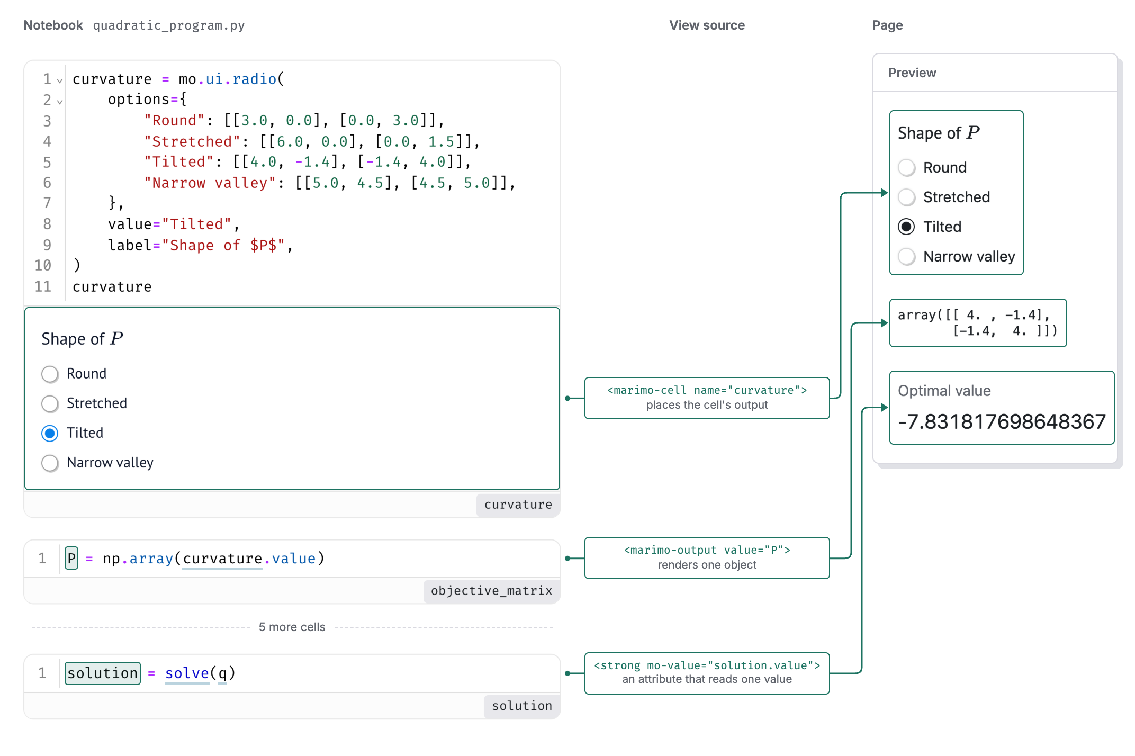
Task: Open the Preview tab header
Action: 912,73
